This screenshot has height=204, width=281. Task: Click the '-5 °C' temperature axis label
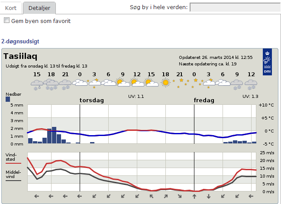tap(268, 144)
